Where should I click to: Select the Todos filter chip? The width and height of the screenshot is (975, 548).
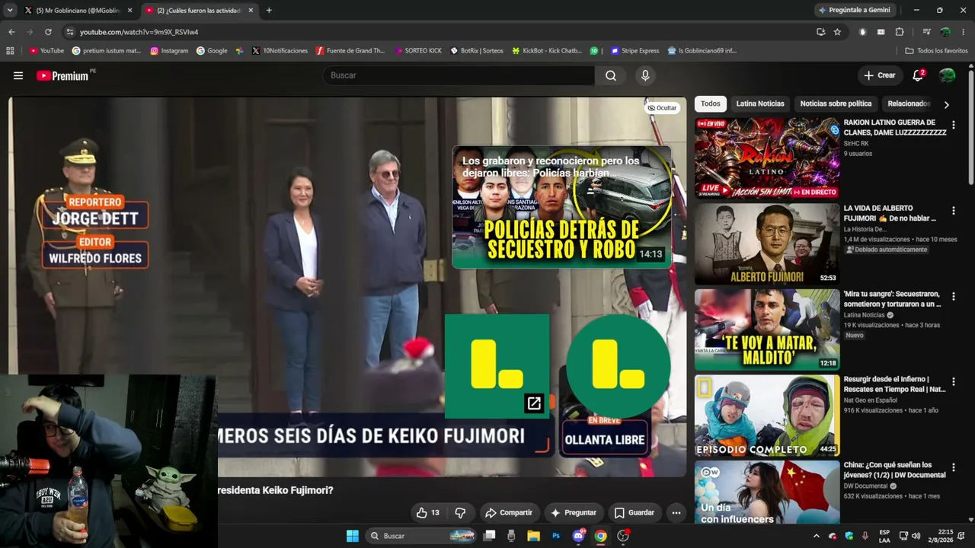711,104
